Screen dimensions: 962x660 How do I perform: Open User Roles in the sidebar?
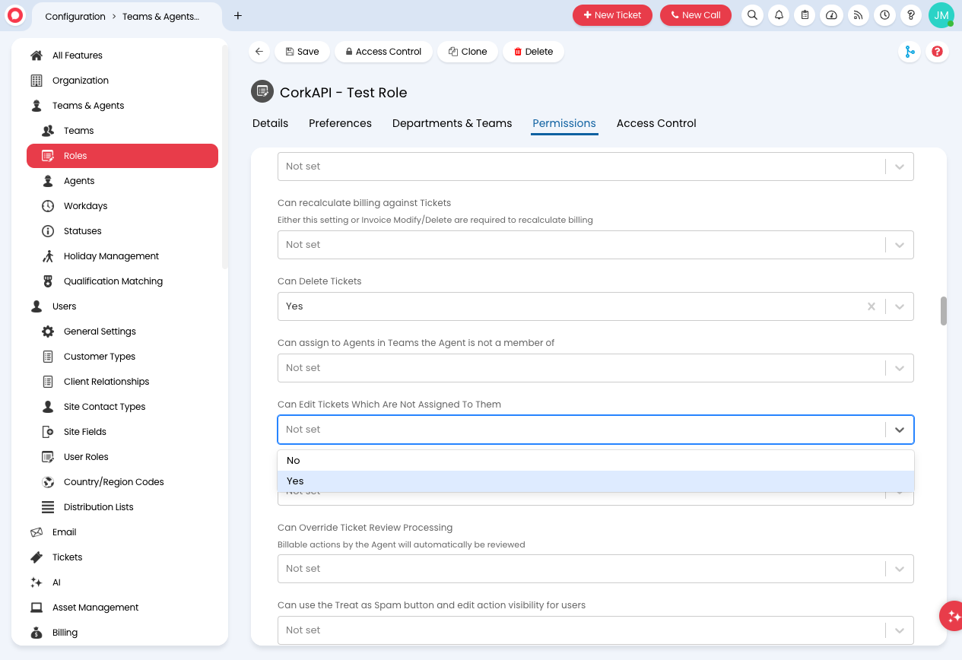tap(86, 457)
